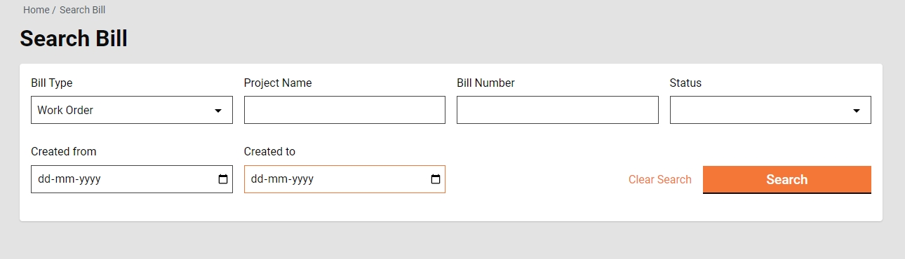
Task: Expand the Bill Type dropdown arrow
Action: tap(218, 111)
